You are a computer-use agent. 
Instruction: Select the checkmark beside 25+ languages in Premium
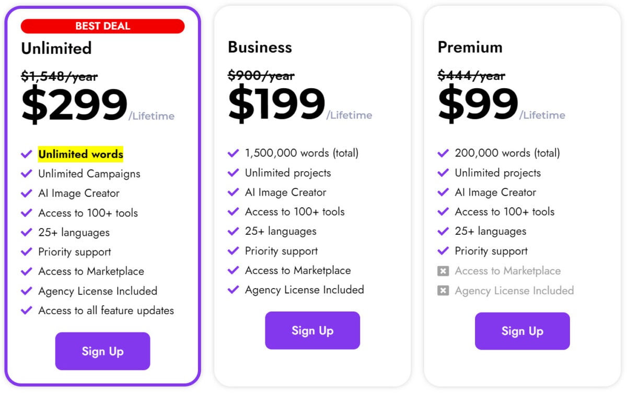coord(444,231)
